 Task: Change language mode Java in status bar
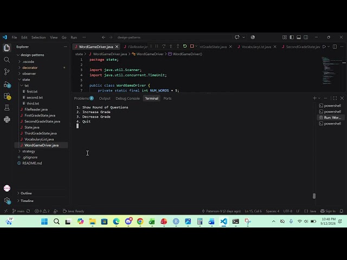click(x=313, y=211)
